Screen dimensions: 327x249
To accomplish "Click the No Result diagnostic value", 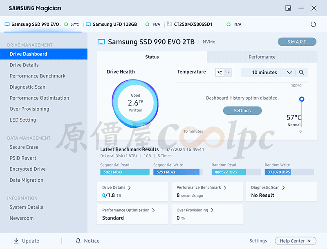I will [x=262, y=195].
